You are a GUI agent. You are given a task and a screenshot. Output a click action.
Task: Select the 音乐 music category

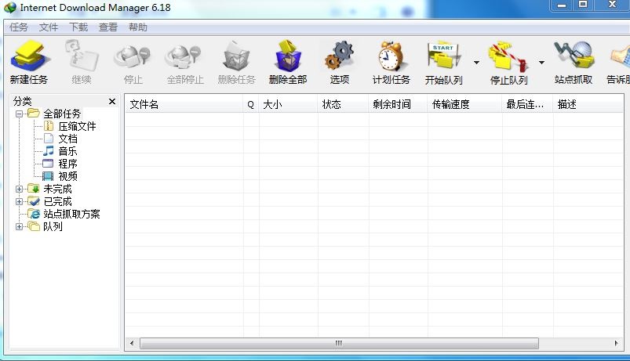(x=67, y=151)
